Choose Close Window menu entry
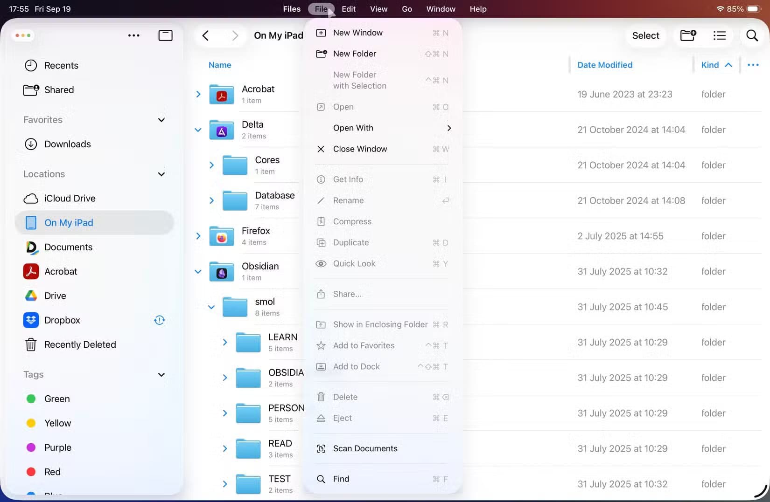The image size is (770, 502). click(383, 149)
